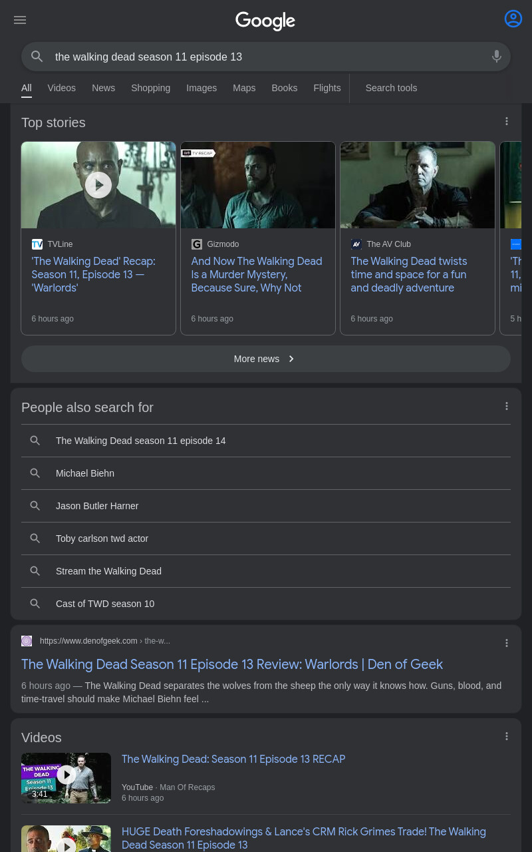Open Den of Geek result options menu
532x852 pixels.
pos(507,643)
